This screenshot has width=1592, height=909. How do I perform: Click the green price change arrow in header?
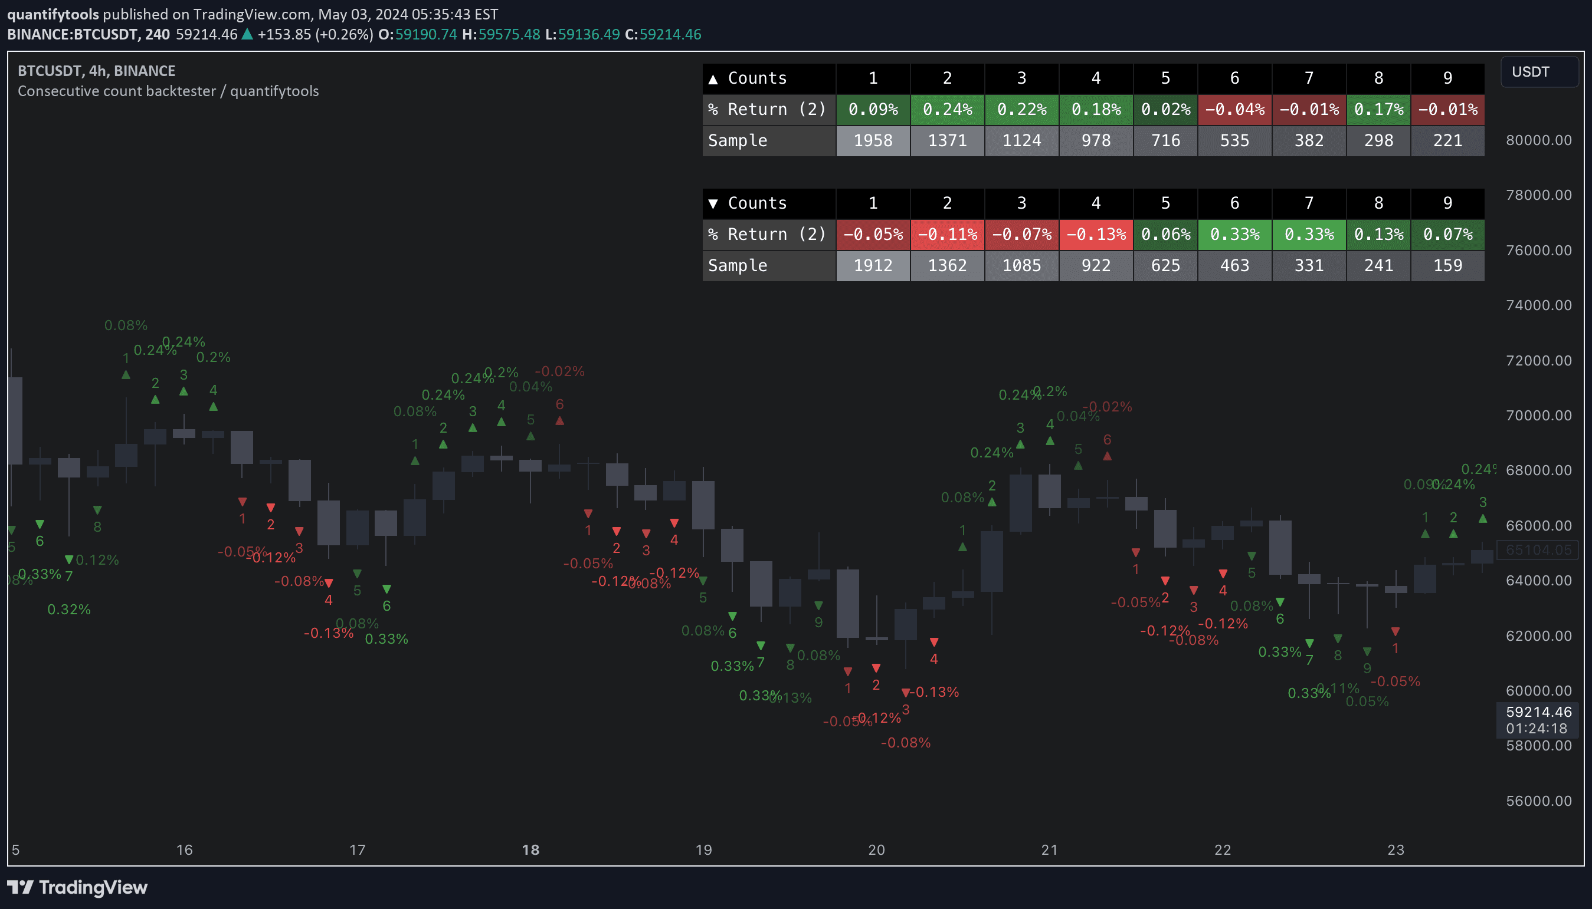pos(247,34)
